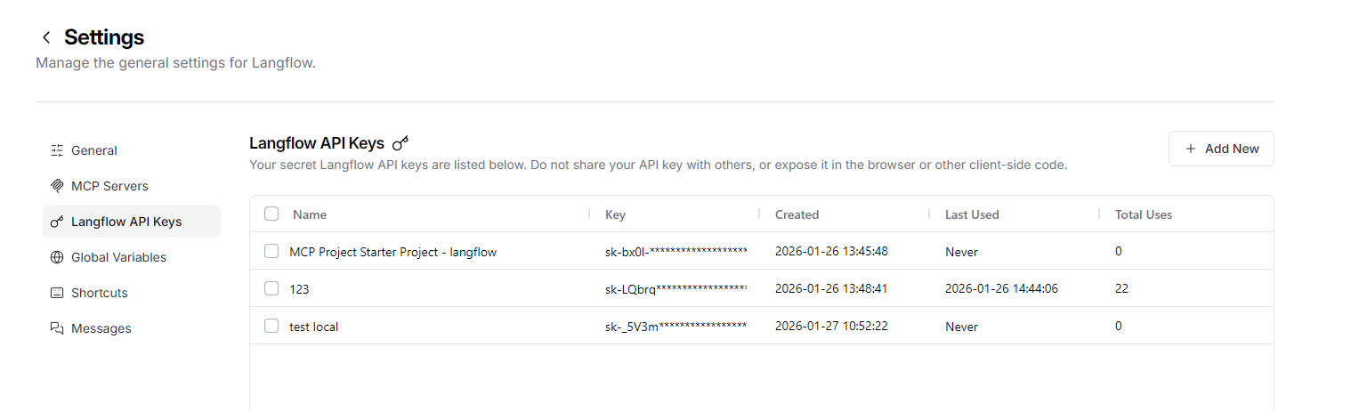
Task: Click the Shortcuts keyboard icon
Action: [x=57, y=293]
